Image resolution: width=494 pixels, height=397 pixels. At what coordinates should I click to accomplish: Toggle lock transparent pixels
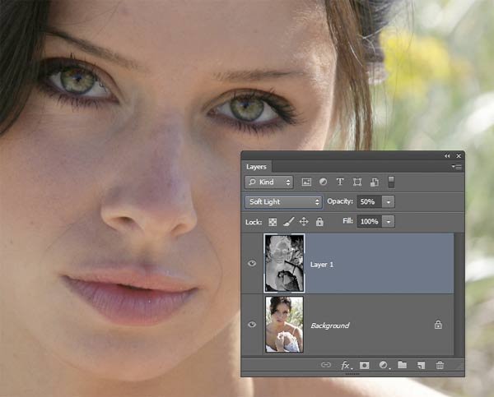tap(272, 222)
